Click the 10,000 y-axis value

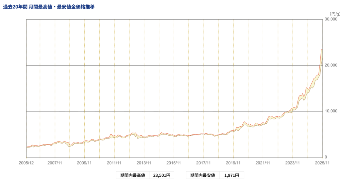(x=332, y=111)
